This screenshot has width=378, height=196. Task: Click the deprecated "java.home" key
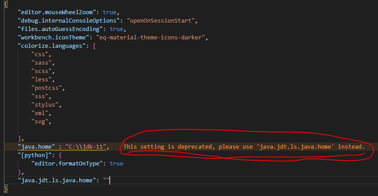[x=36, y=147]
